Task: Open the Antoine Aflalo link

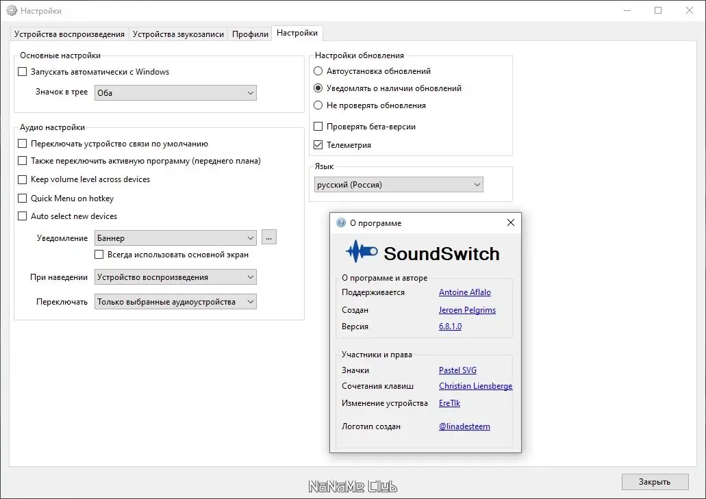Action: (465, 292)
